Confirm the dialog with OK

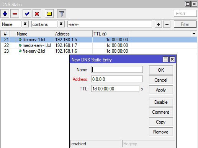pos(161,70)
